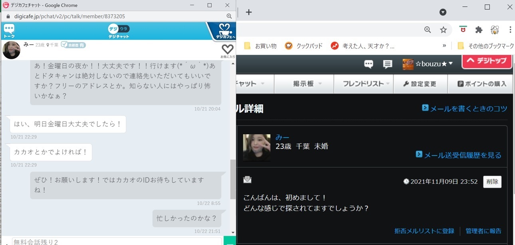Image resolution: width=515 pixels, height=245 pixels.
Task: Click the Talk speech bubble icon
Action: click(9, 31)
